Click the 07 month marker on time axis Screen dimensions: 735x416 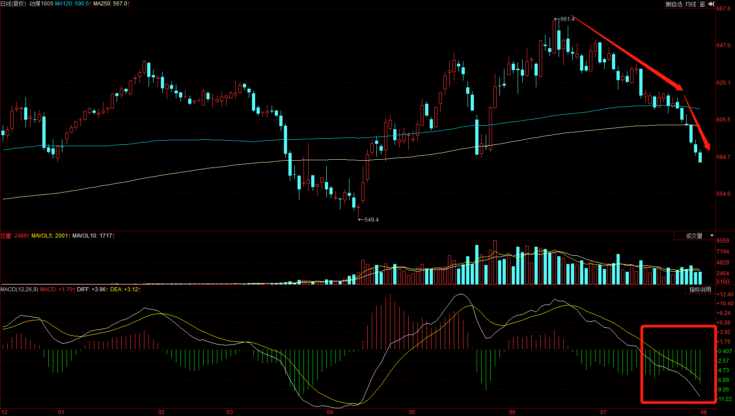pyautogui.click(x=603, y=412)
